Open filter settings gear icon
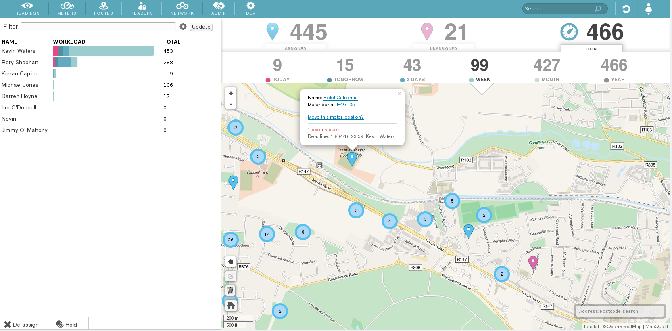This screenshot has height=331, width=672. point(183,27)
